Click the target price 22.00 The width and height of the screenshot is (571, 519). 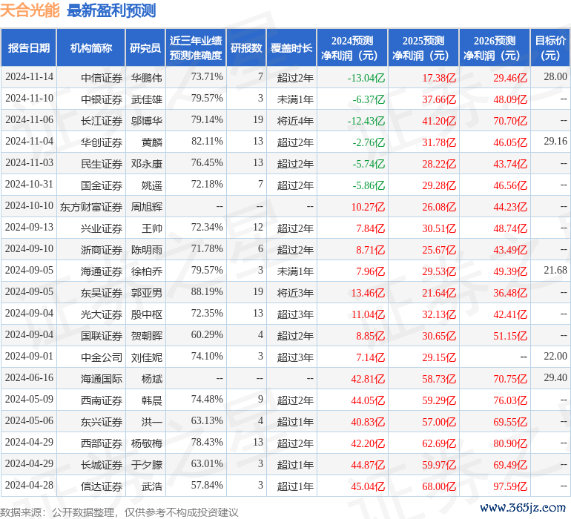pyautogui.click(x=555, y=356)
